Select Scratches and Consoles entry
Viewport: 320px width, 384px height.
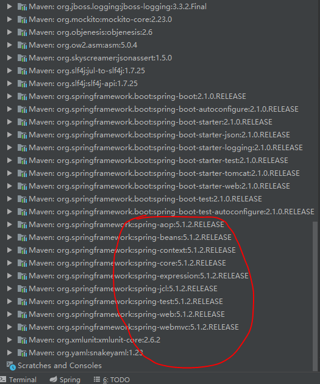[x=59, y=366]
